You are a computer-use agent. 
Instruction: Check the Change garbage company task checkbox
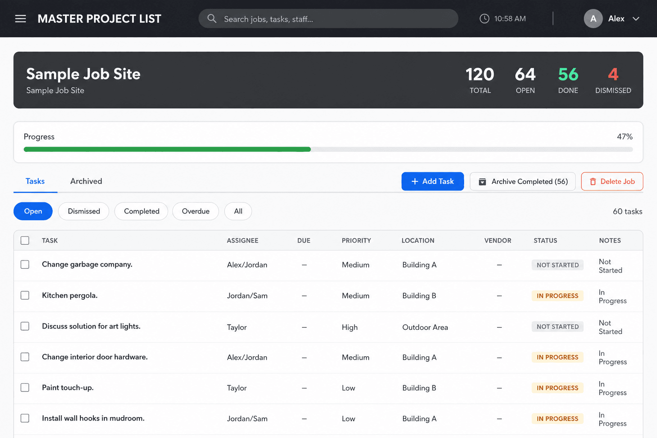click(25, 264)
